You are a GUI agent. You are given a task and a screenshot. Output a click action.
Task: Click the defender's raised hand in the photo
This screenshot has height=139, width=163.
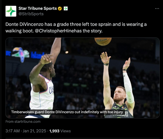47,59
